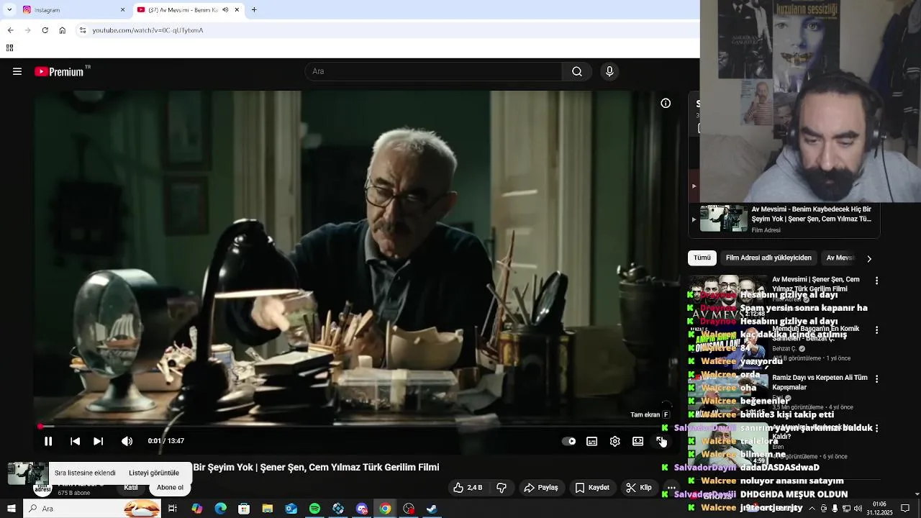Click the Kaydet save button
The image size is (921, 518).
(592, 487)
